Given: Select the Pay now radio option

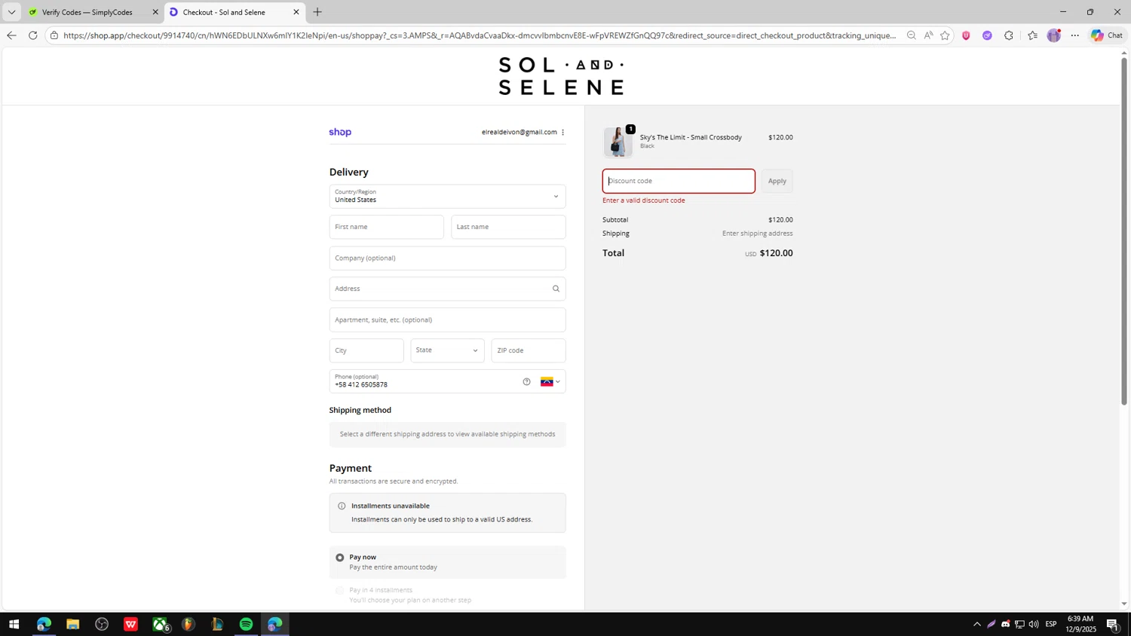Looking at the screenshot, I should [x=339, y=558].
